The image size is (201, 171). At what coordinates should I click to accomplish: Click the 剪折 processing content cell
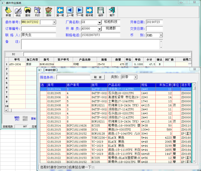32,64
